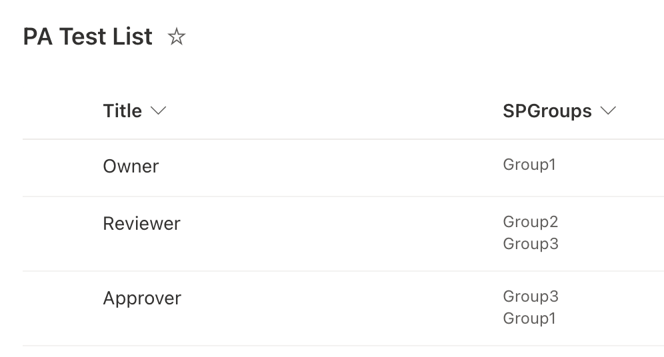The image size is (664, 357).
Task: Click the SPGroups column header label
Action: coord(547,111)
